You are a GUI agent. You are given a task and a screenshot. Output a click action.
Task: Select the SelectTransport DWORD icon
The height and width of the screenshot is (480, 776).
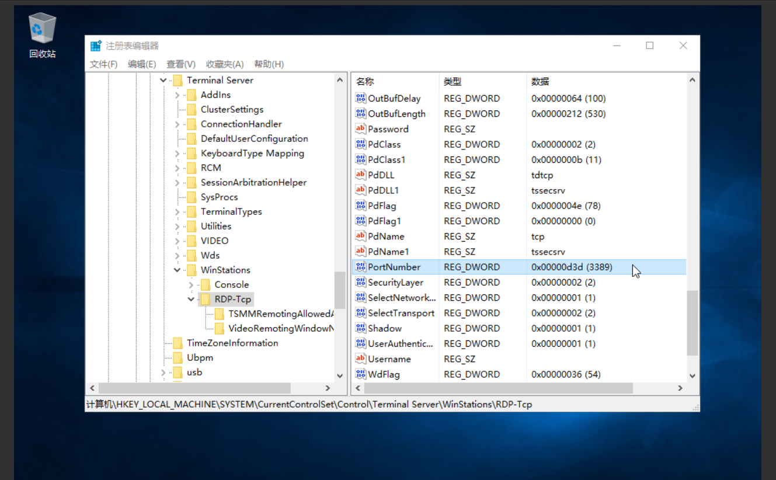tap(361, 313)
